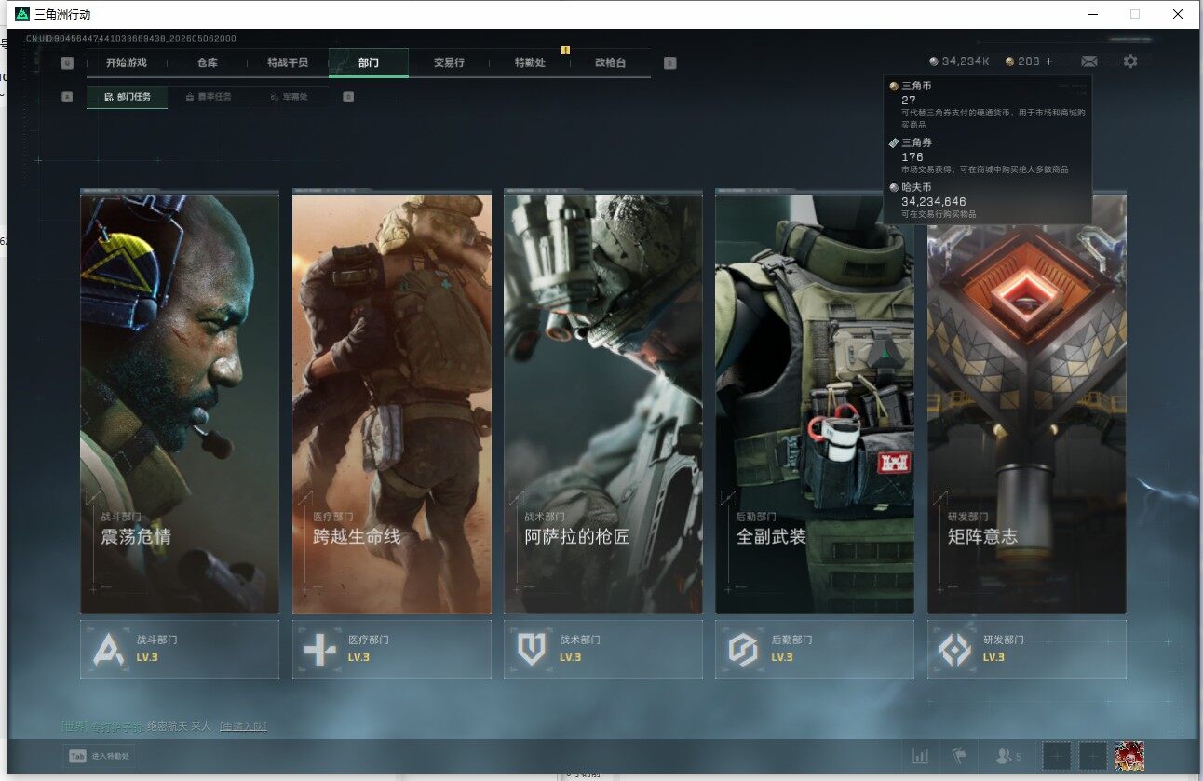This screenshot has height=781, width=1203.
Task: Go to the 特勤处 tab
Action: 530,63
